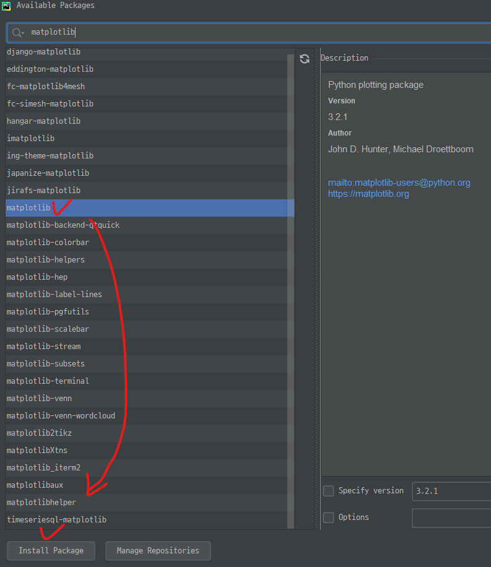
Task: Click the reload packages list icon
Action: coord(304,59)
